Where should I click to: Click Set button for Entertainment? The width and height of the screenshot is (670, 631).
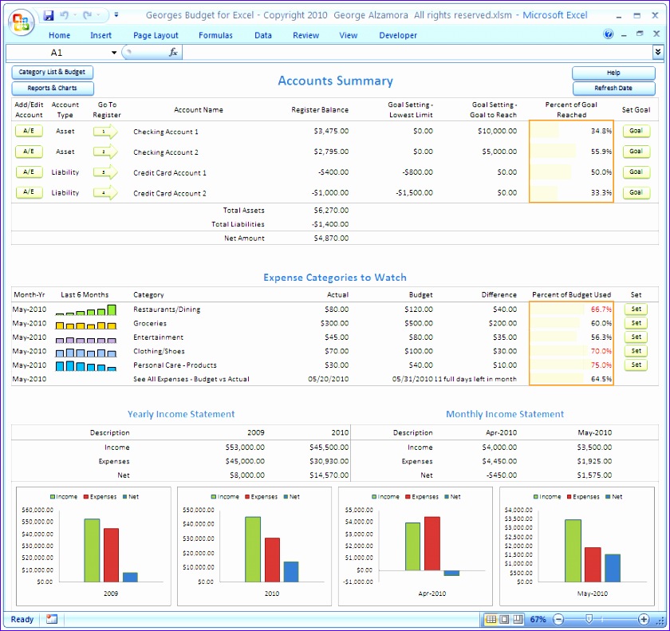point(636,337)
